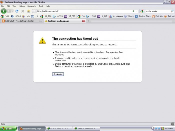Open the View menu
The height and width of the screenshot is (131, 175).
(x=14, y=6)
